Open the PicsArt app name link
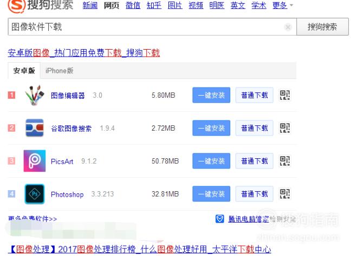 (x=62, y=161)
